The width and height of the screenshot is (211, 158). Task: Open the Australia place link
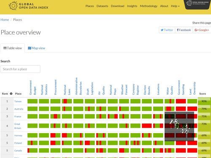click(x=19, y=109)
